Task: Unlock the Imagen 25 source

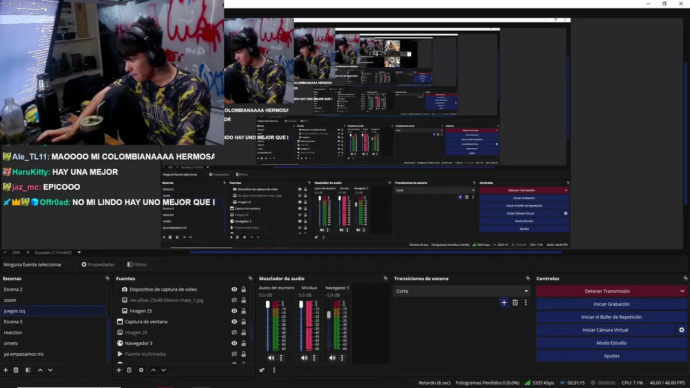Action: pos(244,311)
